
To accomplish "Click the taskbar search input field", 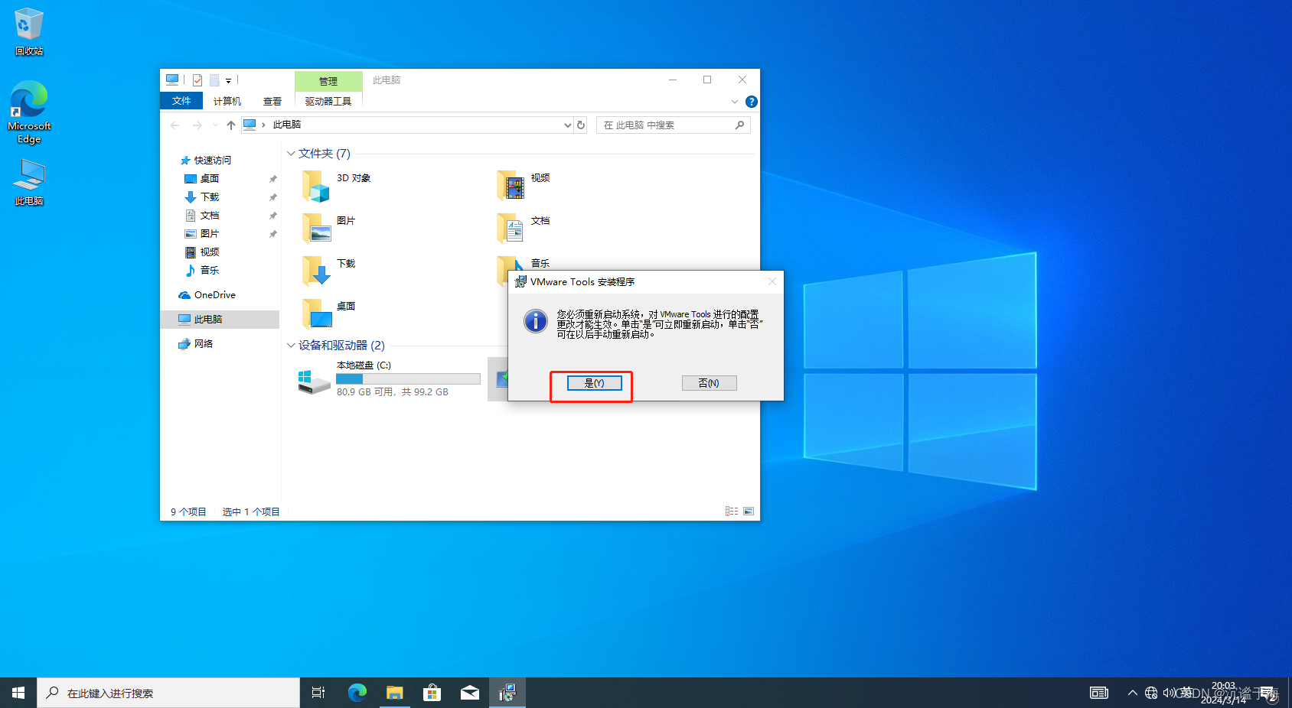I will (168, 692).
